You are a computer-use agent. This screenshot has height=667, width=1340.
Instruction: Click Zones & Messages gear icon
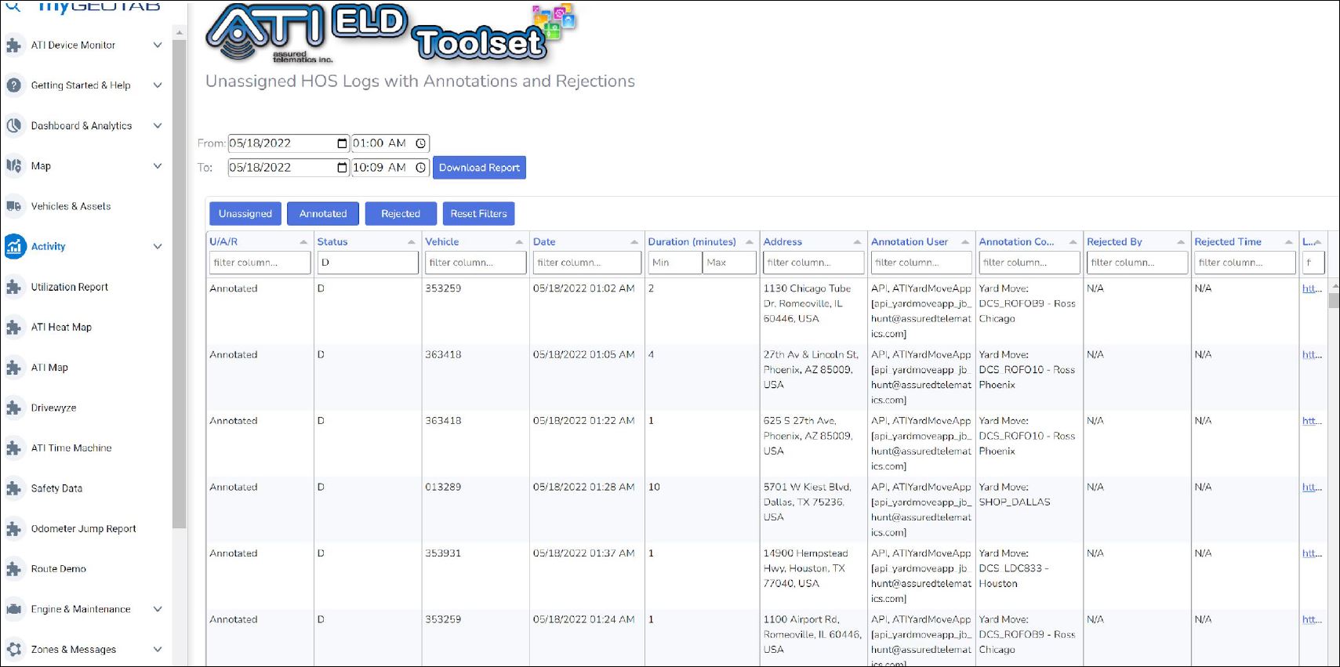click(13, 650)
